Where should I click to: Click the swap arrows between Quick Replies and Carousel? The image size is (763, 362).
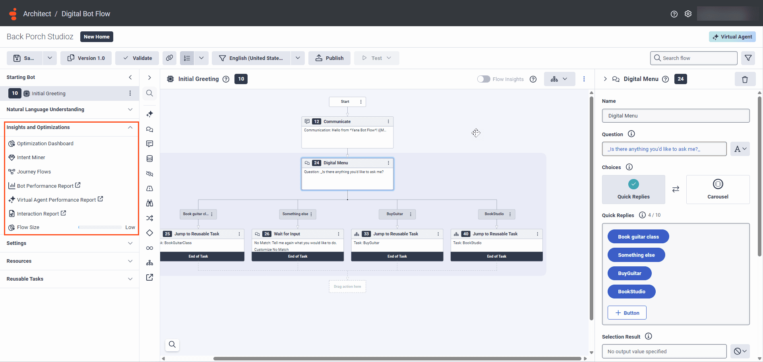[676, 189]
